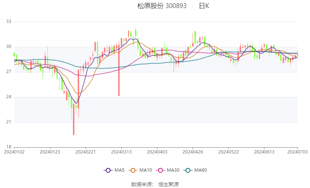The width and height of the screenshot is (310, 188).
Task: Click the x-axis date label 20240522
Action: tap(229, 152)
